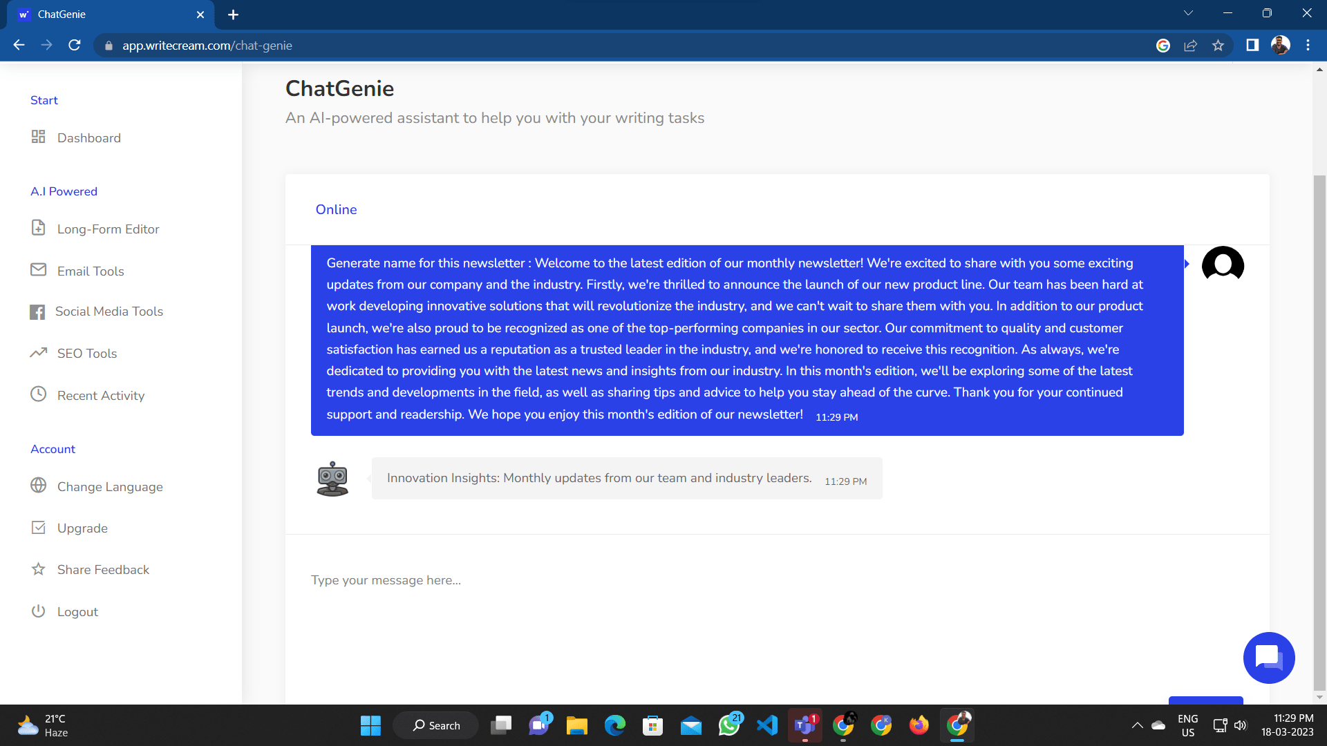Click the Logout power icon
Screen dimensions: 1327x746
tap(39, 611)
